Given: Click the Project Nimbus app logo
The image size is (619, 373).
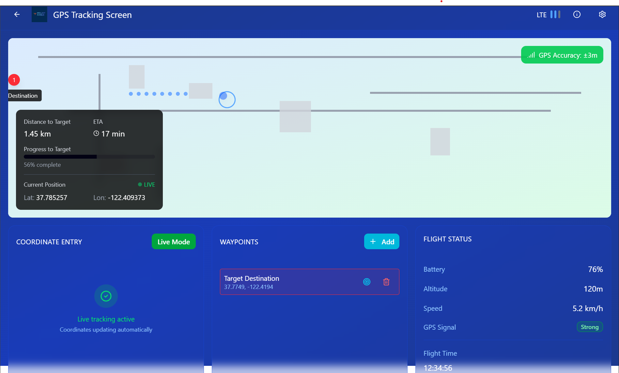Looking at the screenshot, I should coord(39,14).
